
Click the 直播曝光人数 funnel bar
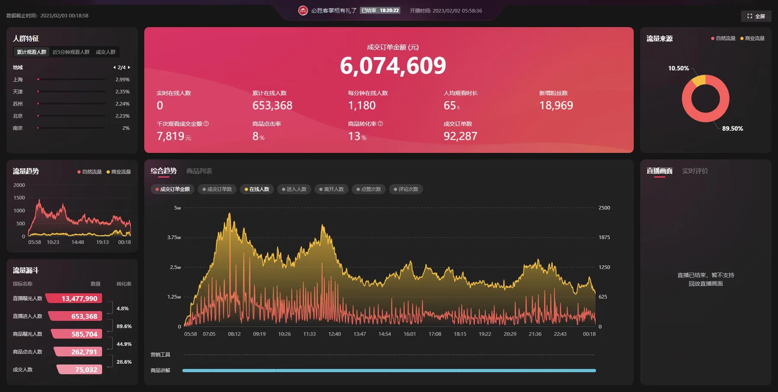click(74, 298)
